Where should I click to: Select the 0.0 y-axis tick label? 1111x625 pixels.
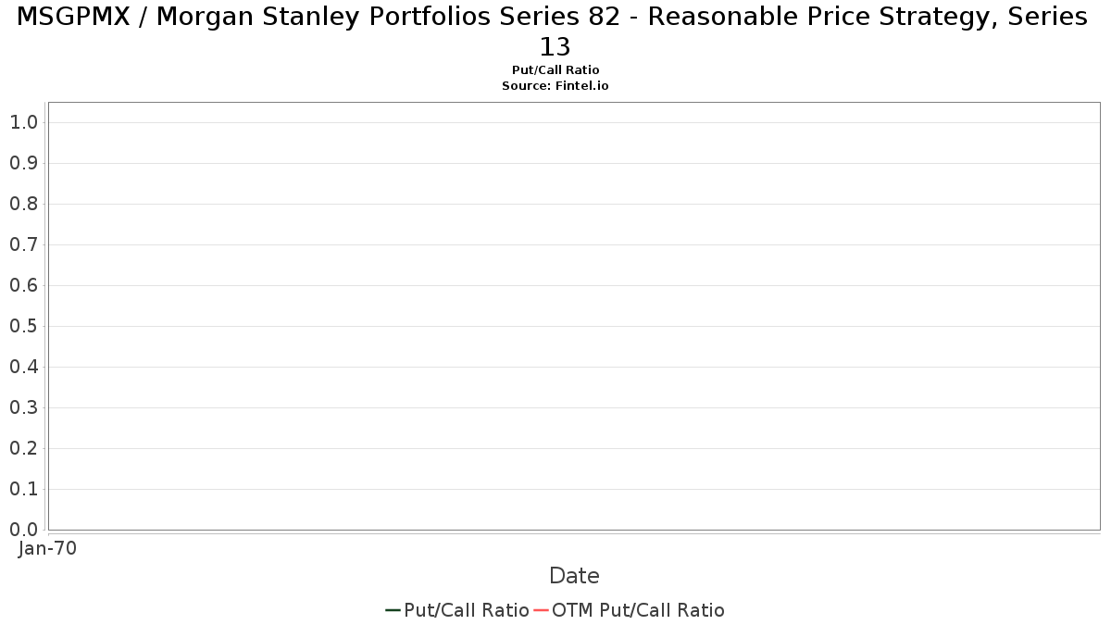(23, 530)
